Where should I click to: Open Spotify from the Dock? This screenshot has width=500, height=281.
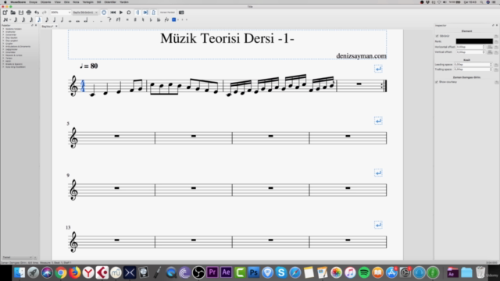pyautogui.click(x=364, y=272)
